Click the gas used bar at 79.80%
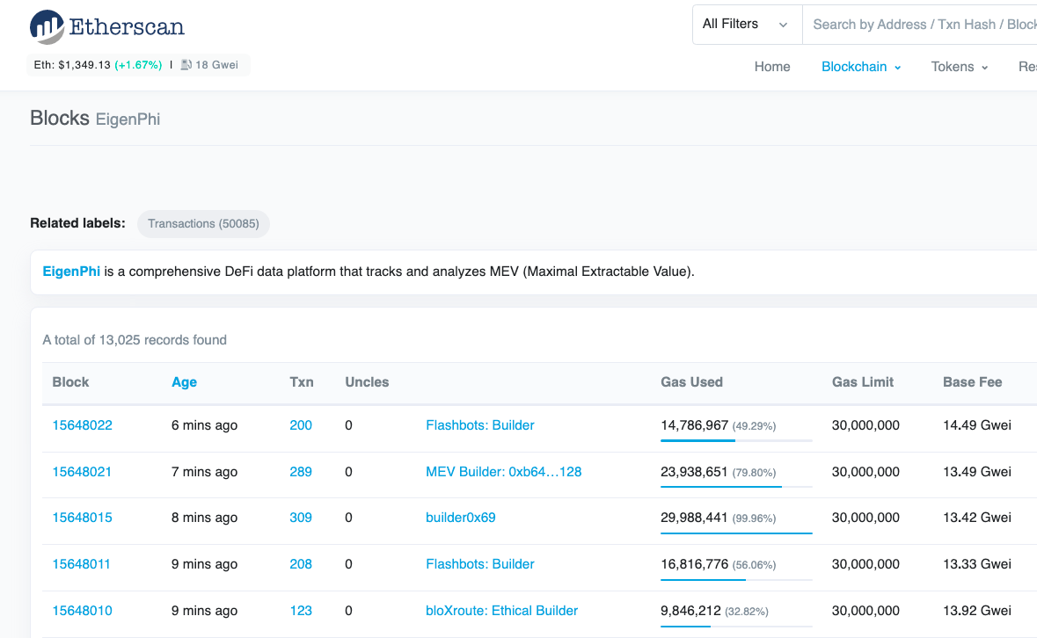This screenshot has width=1037, height=638. click(x=736, y=487)
